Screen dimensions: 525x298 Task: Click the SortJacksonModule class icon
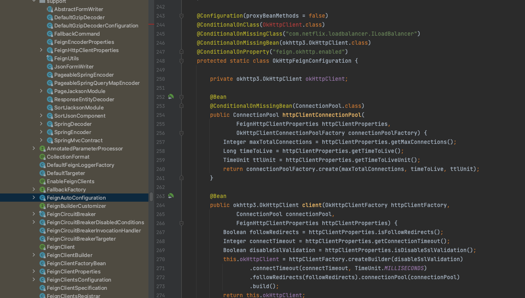pyautogui.click(x=50, y=107)
